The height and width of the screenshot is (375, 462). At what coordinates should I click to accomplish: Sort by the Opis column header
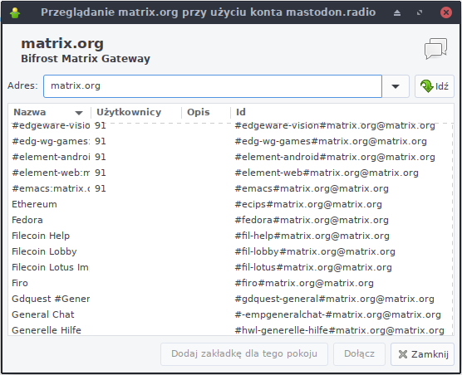coord(206,112)
